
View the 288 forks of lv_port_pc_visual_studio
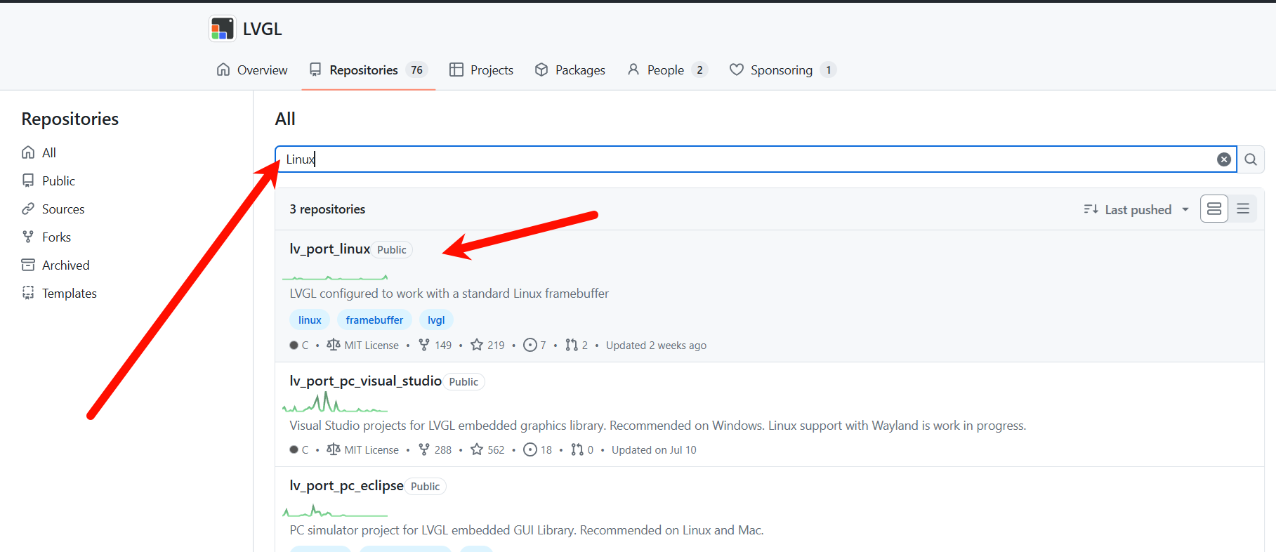click(x=435, y=449)
